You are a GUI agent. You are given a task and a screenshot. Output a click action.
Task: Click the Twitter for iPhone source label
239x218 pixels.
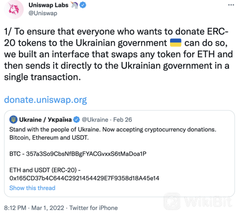coord(94,208)
